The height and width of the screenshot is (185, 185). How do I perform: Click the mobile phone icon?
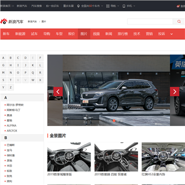pos(124,6)
